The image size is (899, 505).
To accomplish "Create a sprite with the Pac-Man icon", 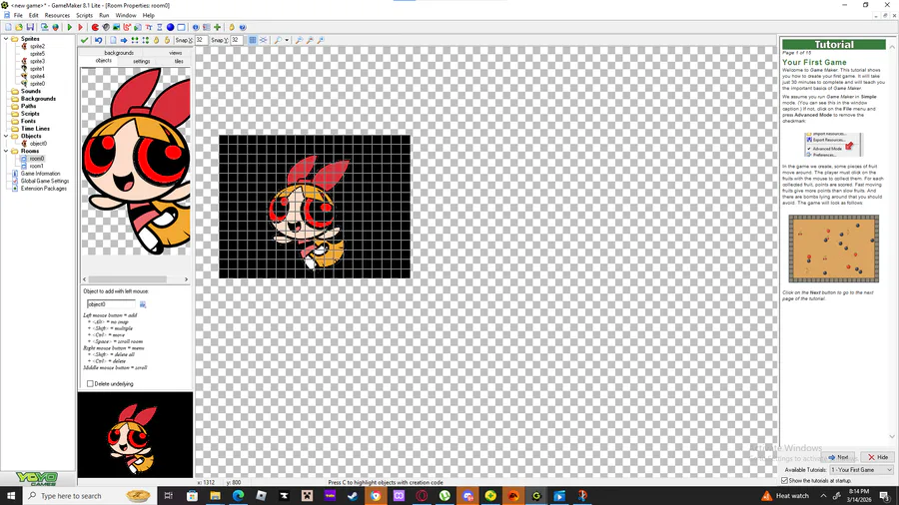I will click(x=95, y=27).
